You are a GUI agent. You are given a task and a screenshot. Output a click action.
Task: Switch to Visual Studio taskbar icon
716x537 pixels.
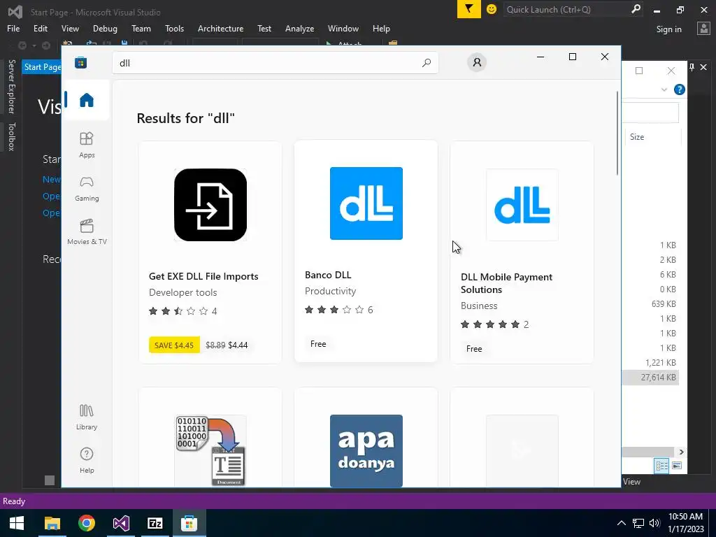[x=121, y=523]
